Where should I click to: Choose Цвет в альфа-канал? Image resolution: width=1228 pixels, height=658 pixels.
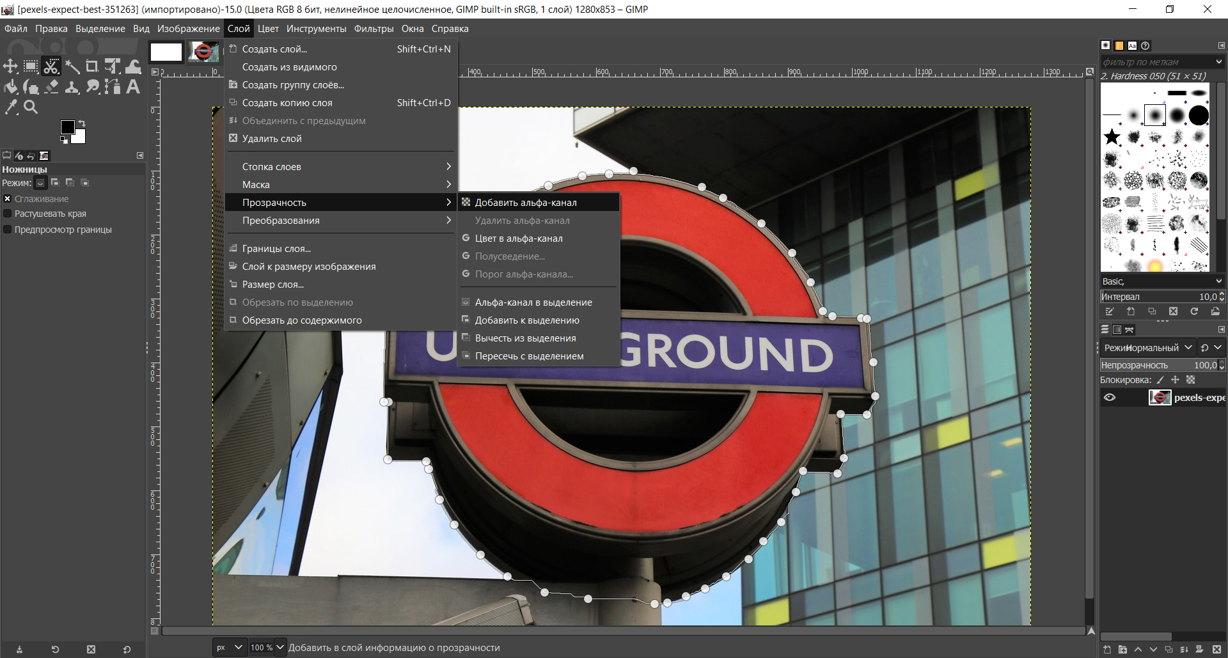[539, 239]
